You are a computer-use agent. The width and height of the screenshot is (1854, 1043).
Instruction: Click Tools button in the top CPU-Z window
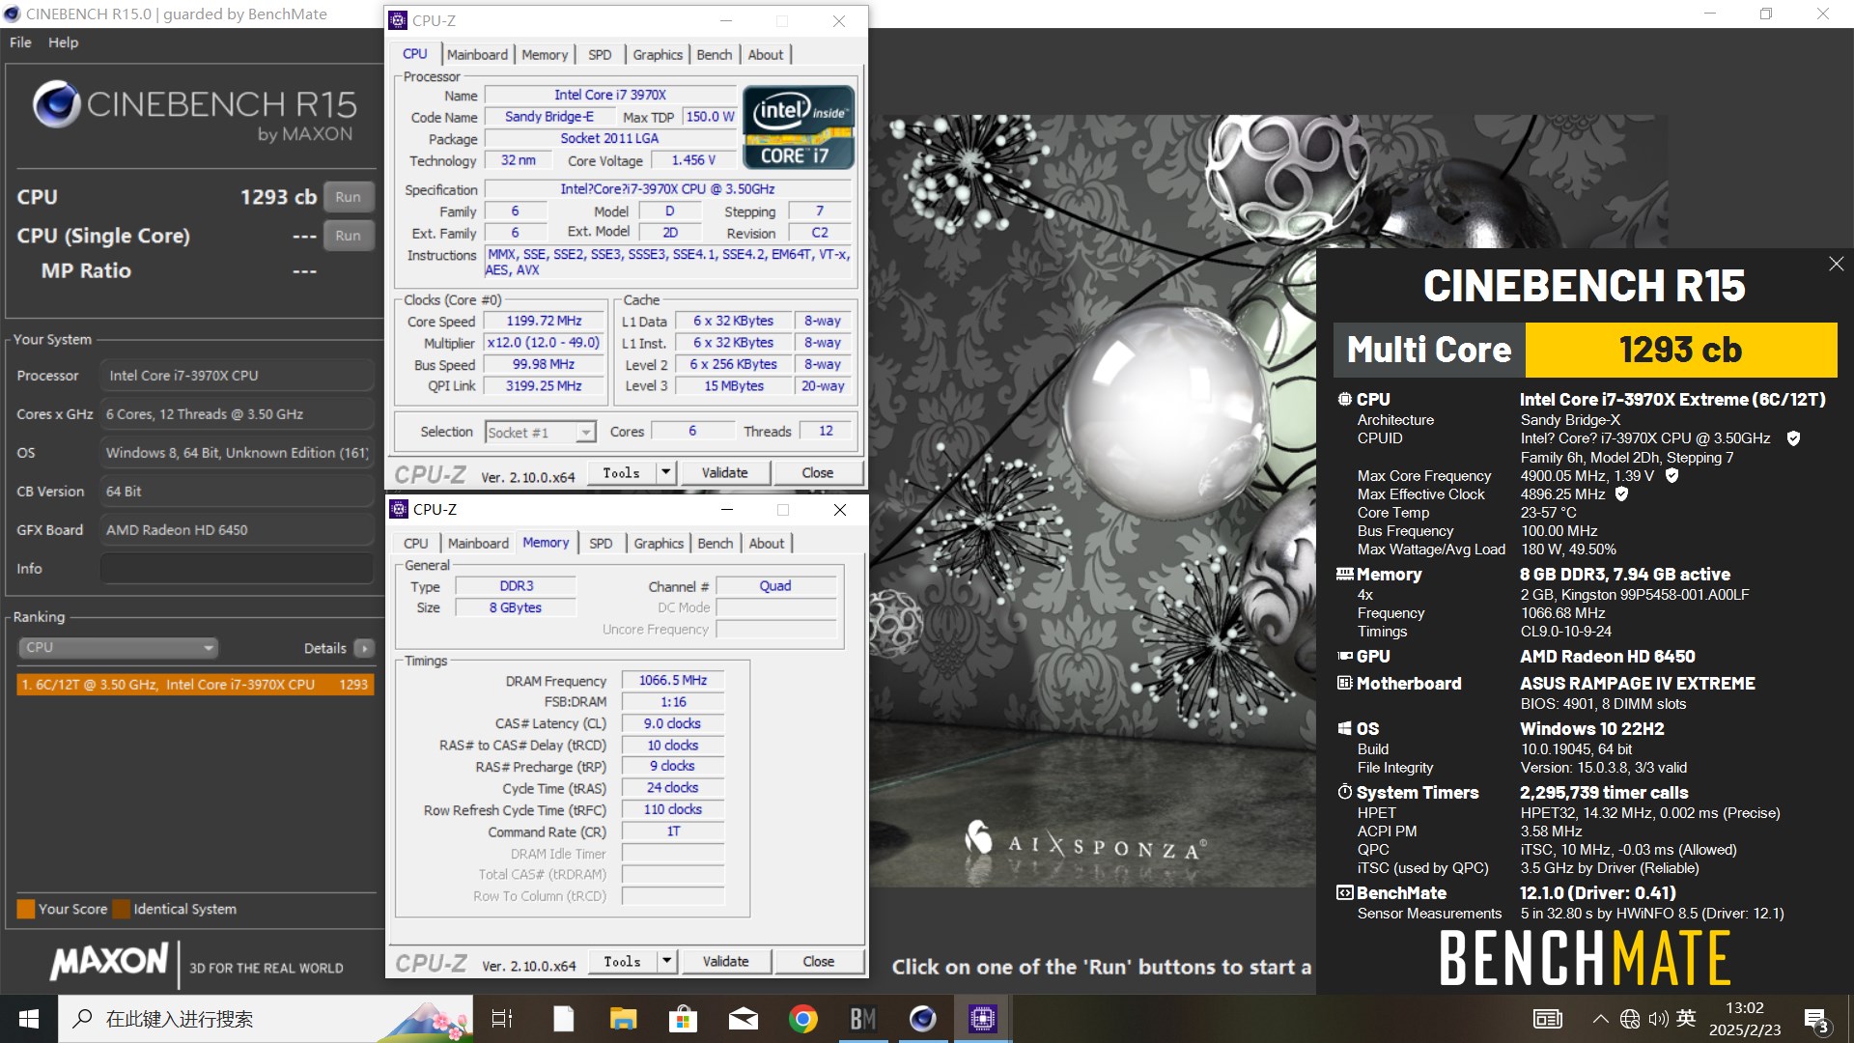tap(622, 472)
